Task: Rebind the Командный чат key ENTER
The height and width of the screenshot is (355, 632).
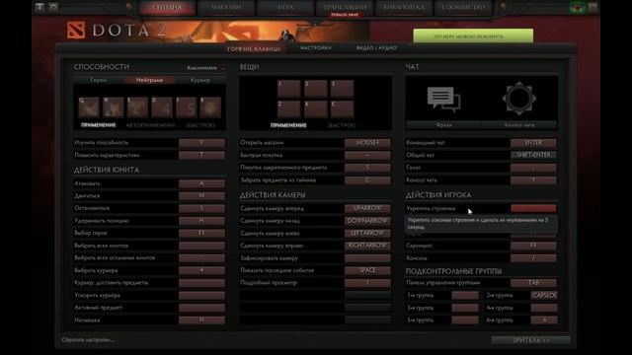Action: pyautogui.click(x=533, y=143)
